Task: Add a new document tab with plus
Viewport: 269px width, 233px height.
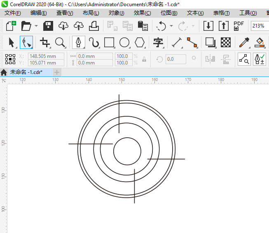Action: pos(57,72)
